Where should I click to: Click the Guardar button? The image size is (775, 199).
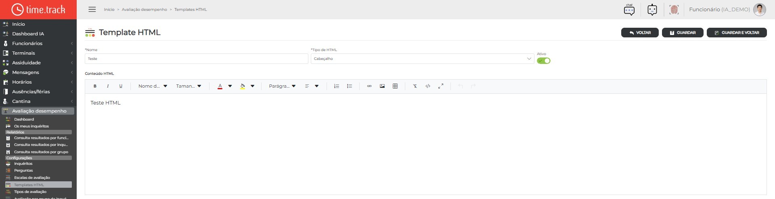click(x=683, y=33)
